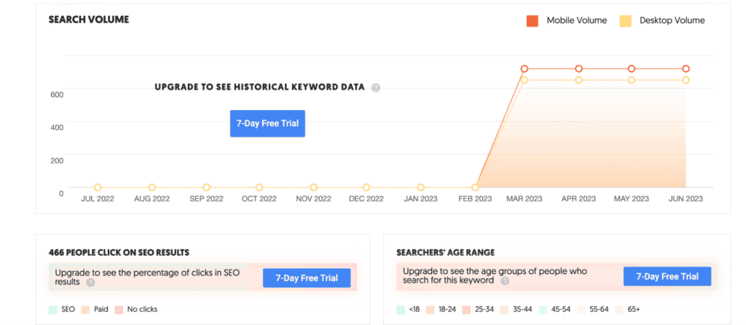Click the 18-24 age legend swatch
Screen dimensions: 746x325
tap(431, 309)
